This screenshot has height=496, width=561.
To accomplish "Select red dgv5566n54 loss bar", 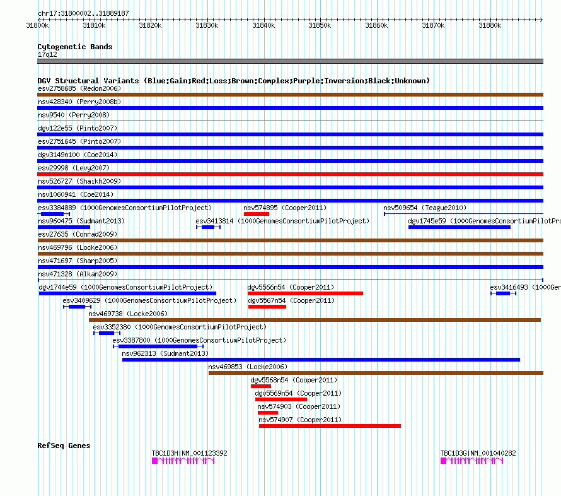I will [305, 293].
